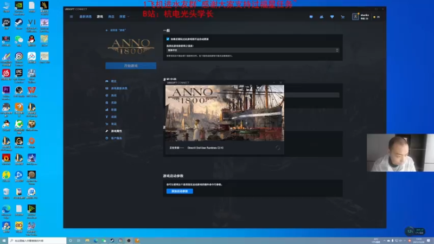Viewport: 434px width, 244px height.
Task: Open the Anno 1800 desktop shortcut
Action: coord(44,57)
